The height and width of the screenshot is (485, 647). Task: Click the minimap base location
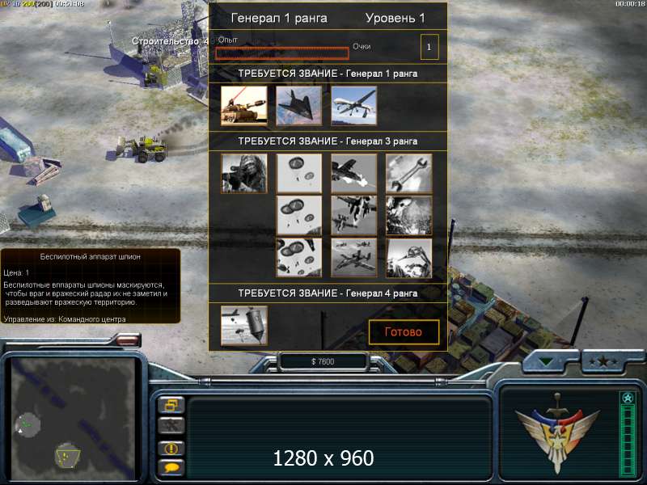point(68,455)
